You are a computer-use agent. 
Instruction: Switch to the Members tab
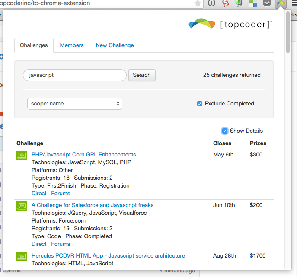(x=72, y=45)
